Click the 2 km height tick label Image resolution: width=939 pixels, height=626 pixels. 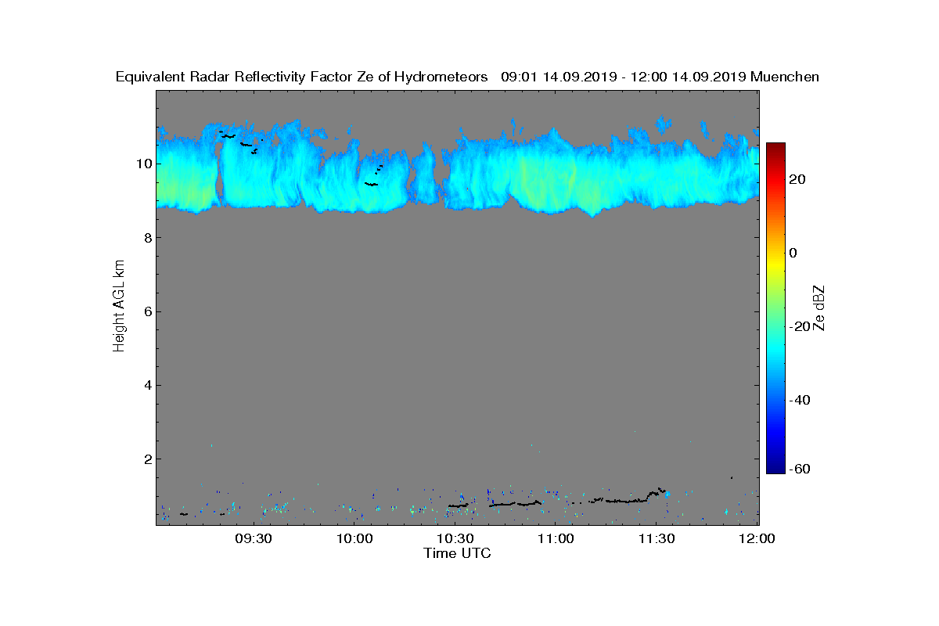147,459
